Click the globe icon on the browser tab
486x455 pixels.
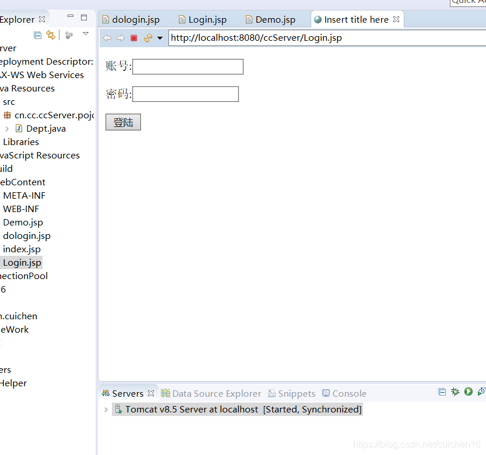click(x=318, y=20)
